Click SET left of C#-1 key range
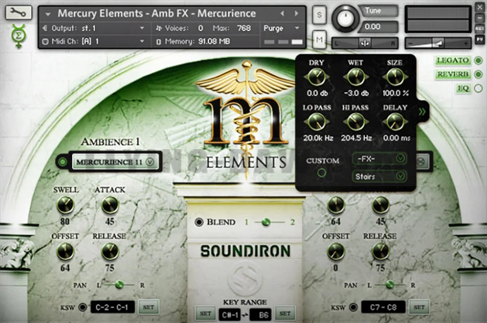 (206, 314)
